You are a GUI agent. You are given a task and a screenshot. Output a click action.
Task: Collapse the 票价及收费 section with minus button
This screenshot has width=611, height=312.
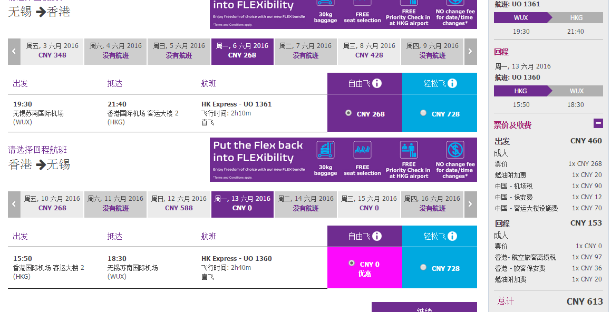point(598,123)
